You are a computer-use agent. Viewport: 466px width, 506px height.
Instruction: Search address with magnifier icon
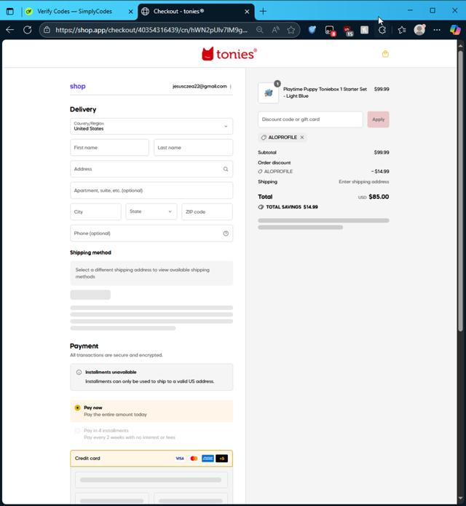click(x=226, y=169)
